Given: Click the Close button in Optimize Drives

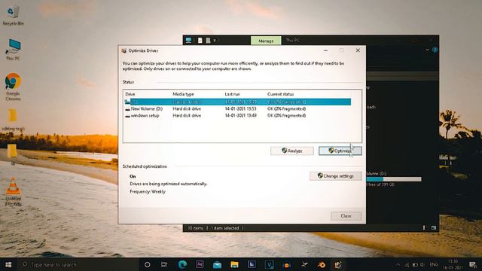Looking at the screenshot, I should click(x=346, y=216).
